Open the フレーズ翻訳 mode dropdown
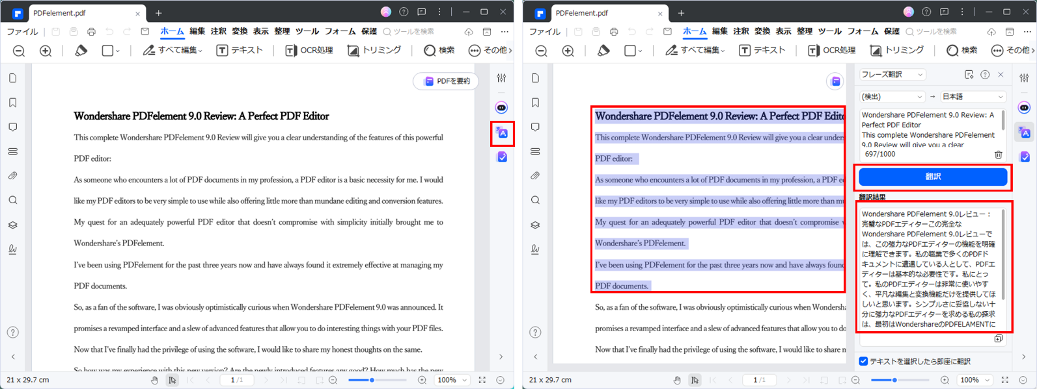Viewport: 1037px width, 389px height. click(x=892, y=75)
